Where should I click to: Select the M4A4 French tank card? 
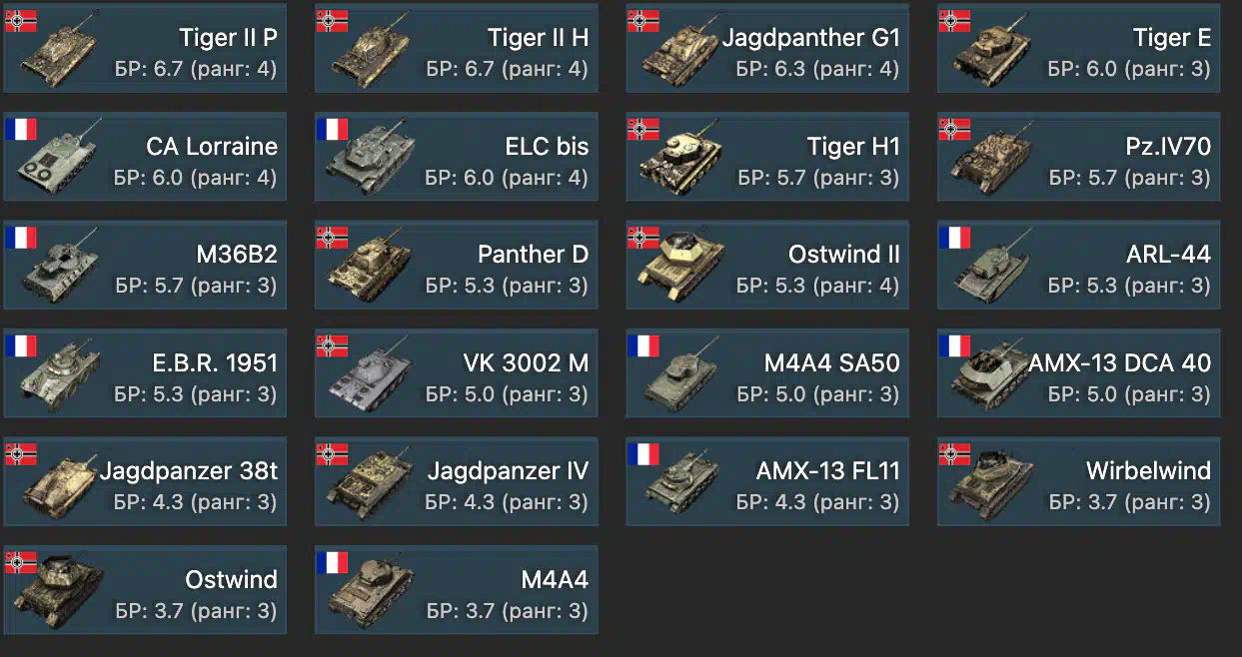tap(457, 590)
